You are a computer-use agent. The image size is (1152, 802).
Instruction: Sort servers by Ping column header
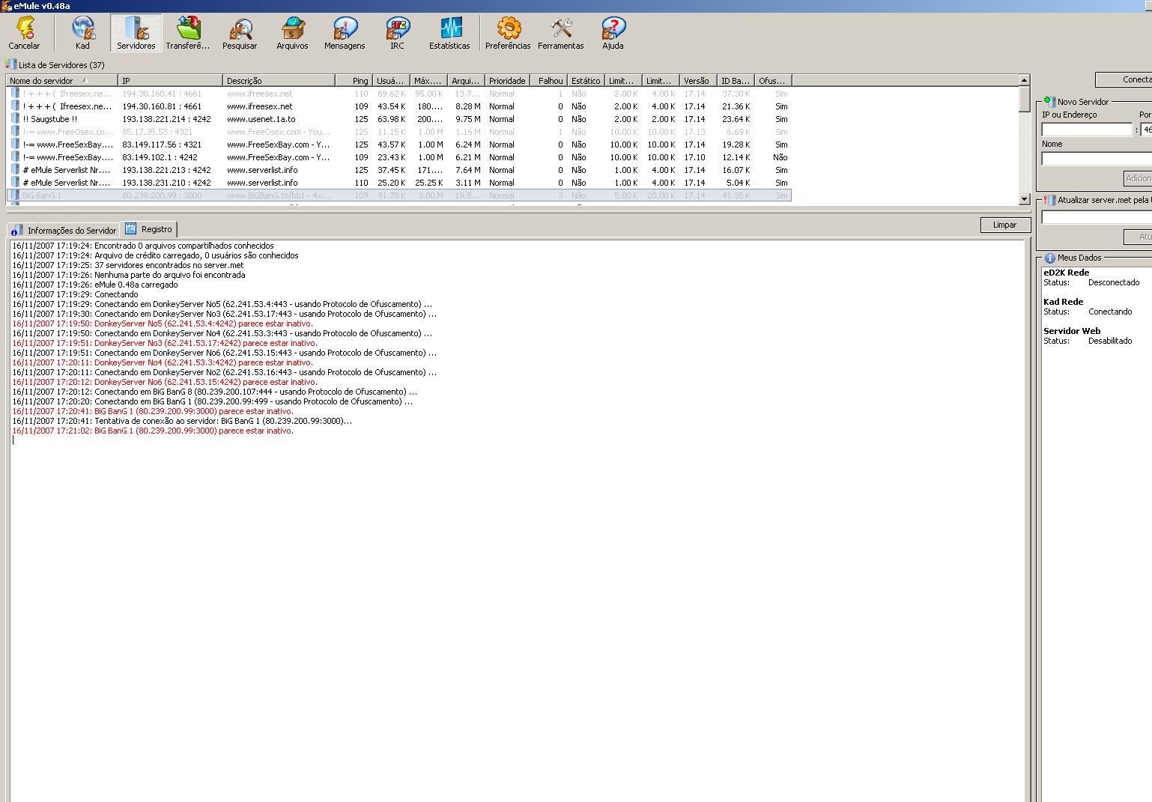[354, 80]
